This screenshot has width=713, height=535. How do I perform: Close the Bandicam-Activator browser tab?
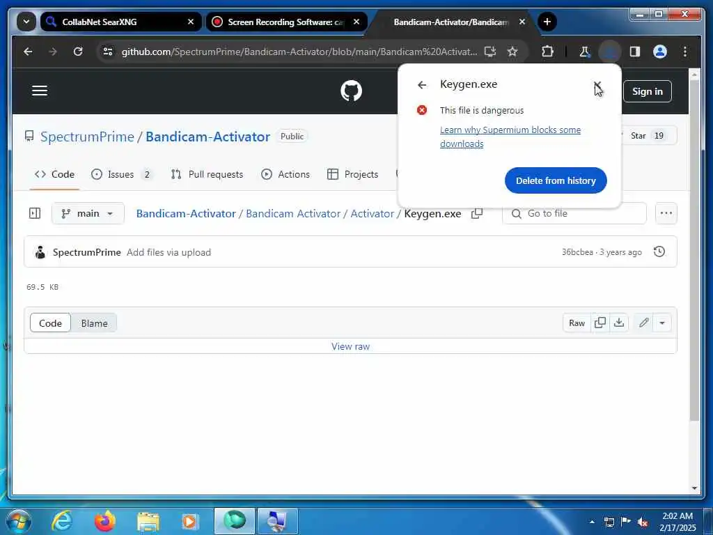(x=522, y=22)
